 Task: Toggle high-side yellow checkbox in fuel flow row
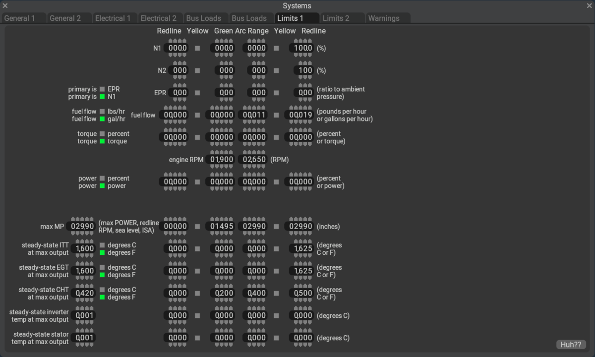point(276,116)
